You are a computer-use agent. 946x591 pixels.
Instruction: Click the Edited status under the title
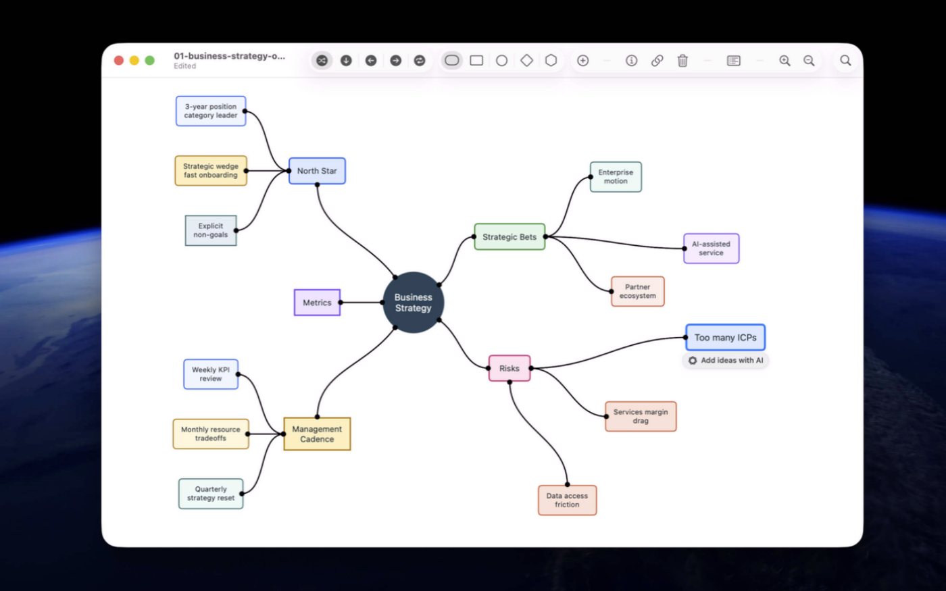(x=184, y=66)
